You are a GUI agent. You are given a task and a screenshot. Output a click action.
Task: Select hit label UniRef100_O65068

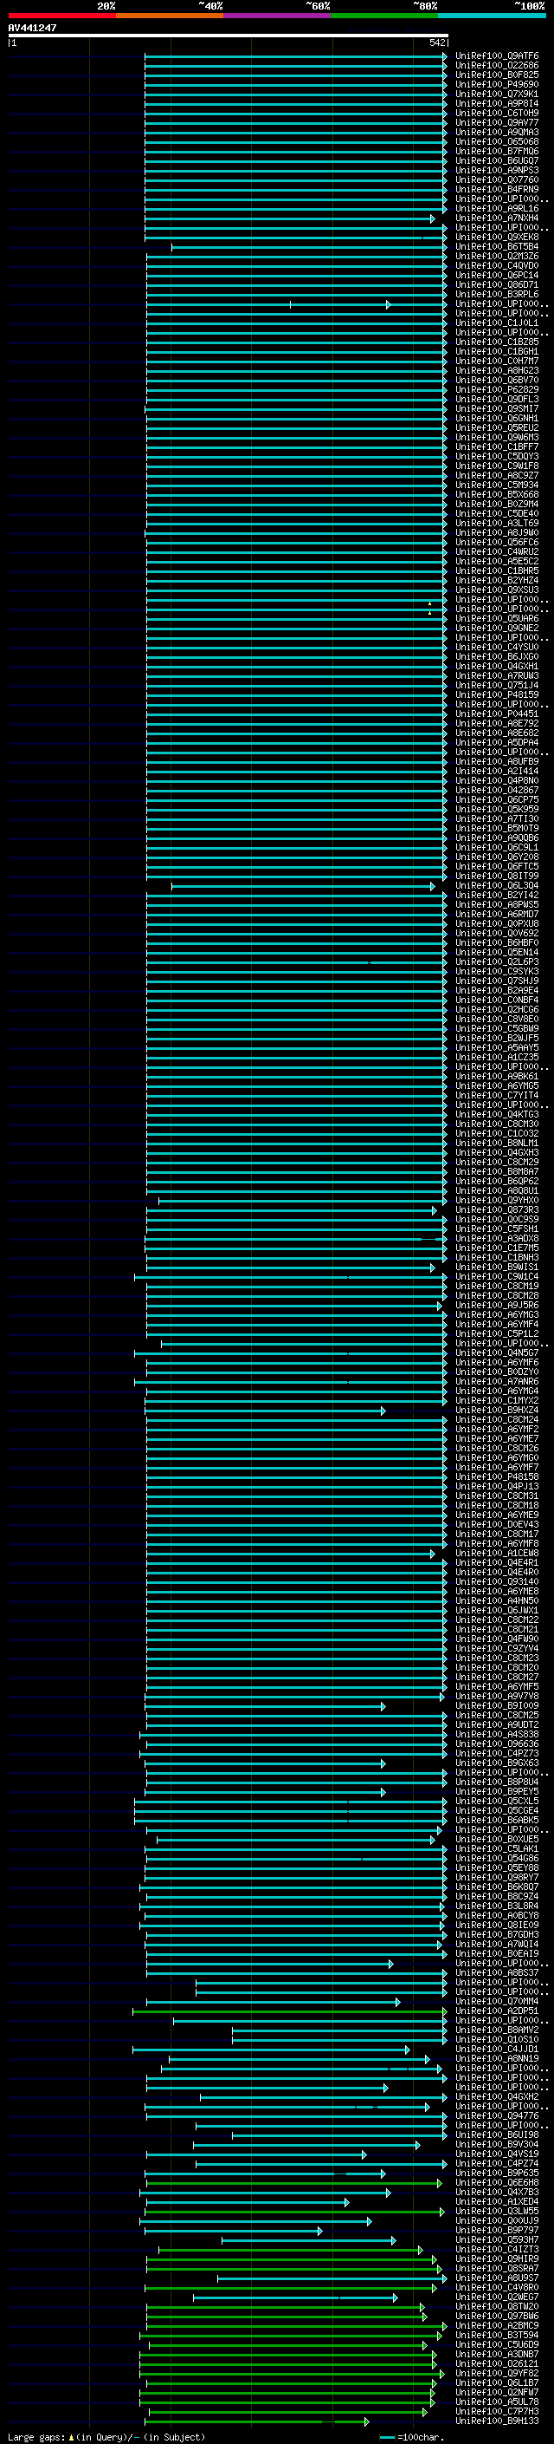pos(497,141)
